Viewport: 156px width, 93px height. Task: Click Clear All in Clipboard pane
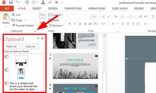click(x=30, y=47)
